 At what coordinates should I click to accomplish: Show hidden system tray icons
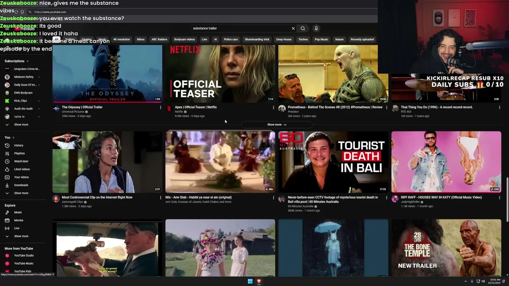click(465, 281)
